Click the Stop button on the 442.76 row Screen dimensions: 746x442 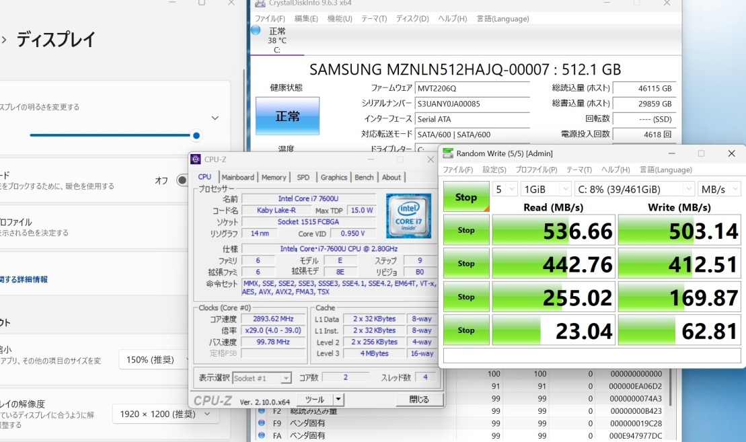pyautogui.click(x=466, y=263)
